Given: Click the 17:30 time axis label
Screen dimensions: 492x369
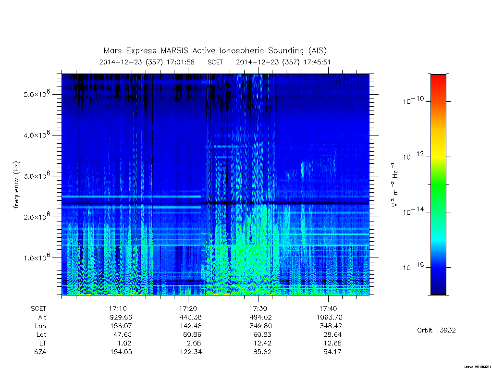Looking at the screenshot, I should pos(258,308).
